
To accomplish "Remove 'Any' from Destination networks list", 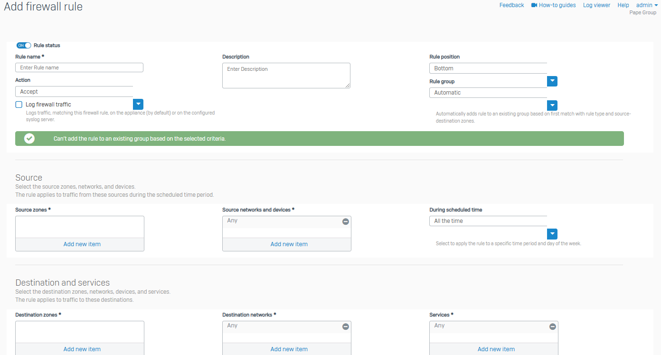I will 346,326.
